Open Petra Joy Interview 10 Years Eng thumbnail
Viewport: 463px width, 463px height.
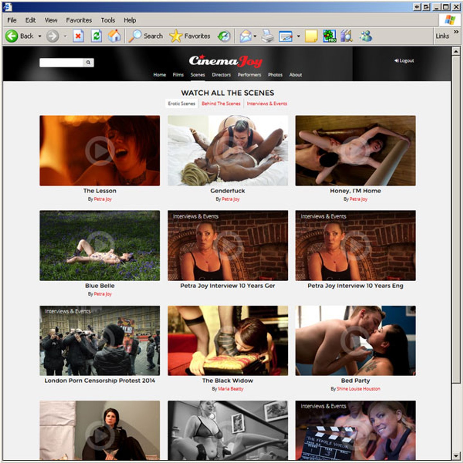pyautogui.click(x=355, y=245)
